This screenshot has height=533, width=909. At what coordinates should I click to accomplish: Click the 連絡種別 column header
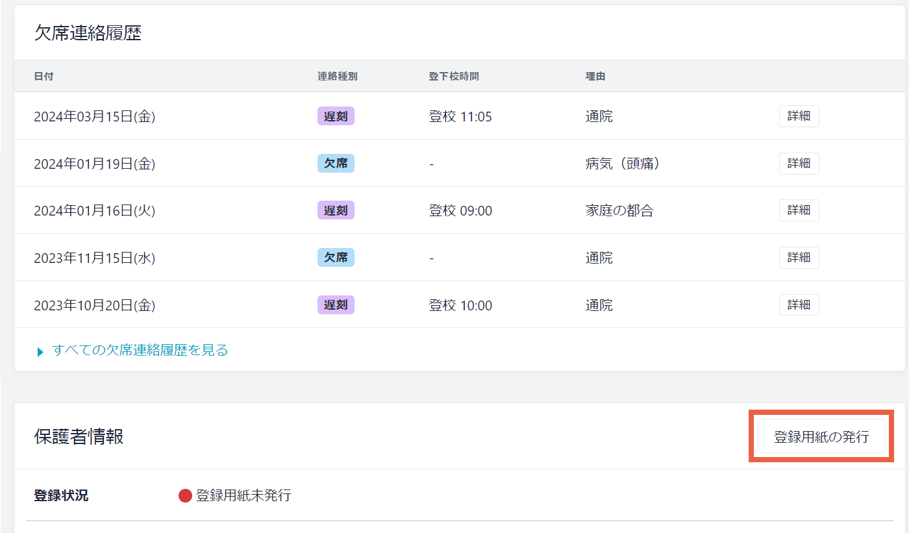pos(337,77)
